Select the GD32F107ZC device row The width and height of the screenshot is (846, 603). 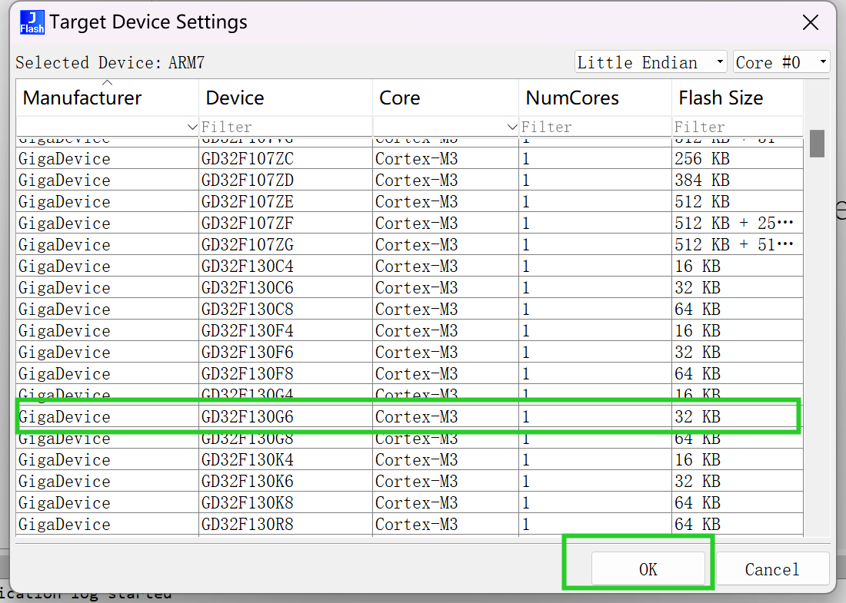coord(248,159)
